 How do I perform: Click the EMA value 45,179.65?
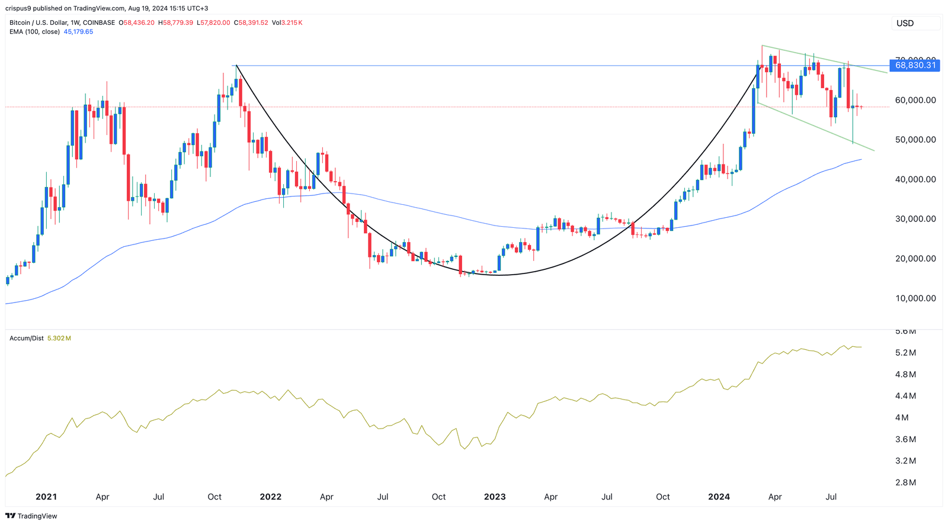pyautogui.click(x=78, y=31)
